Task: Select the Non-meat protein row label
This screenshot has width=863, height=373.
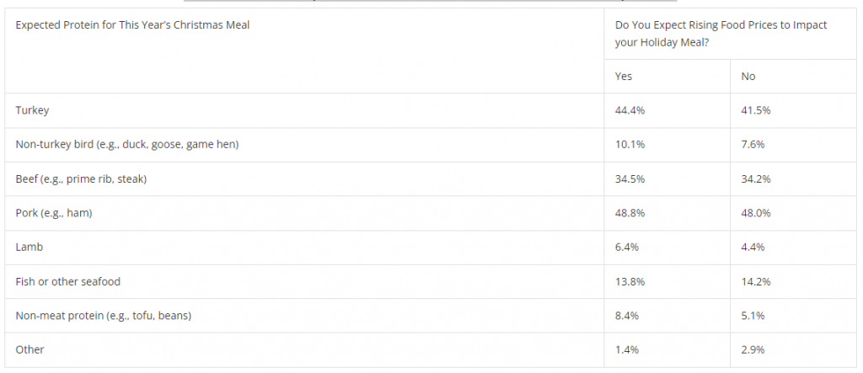Action: coord(104,317)
